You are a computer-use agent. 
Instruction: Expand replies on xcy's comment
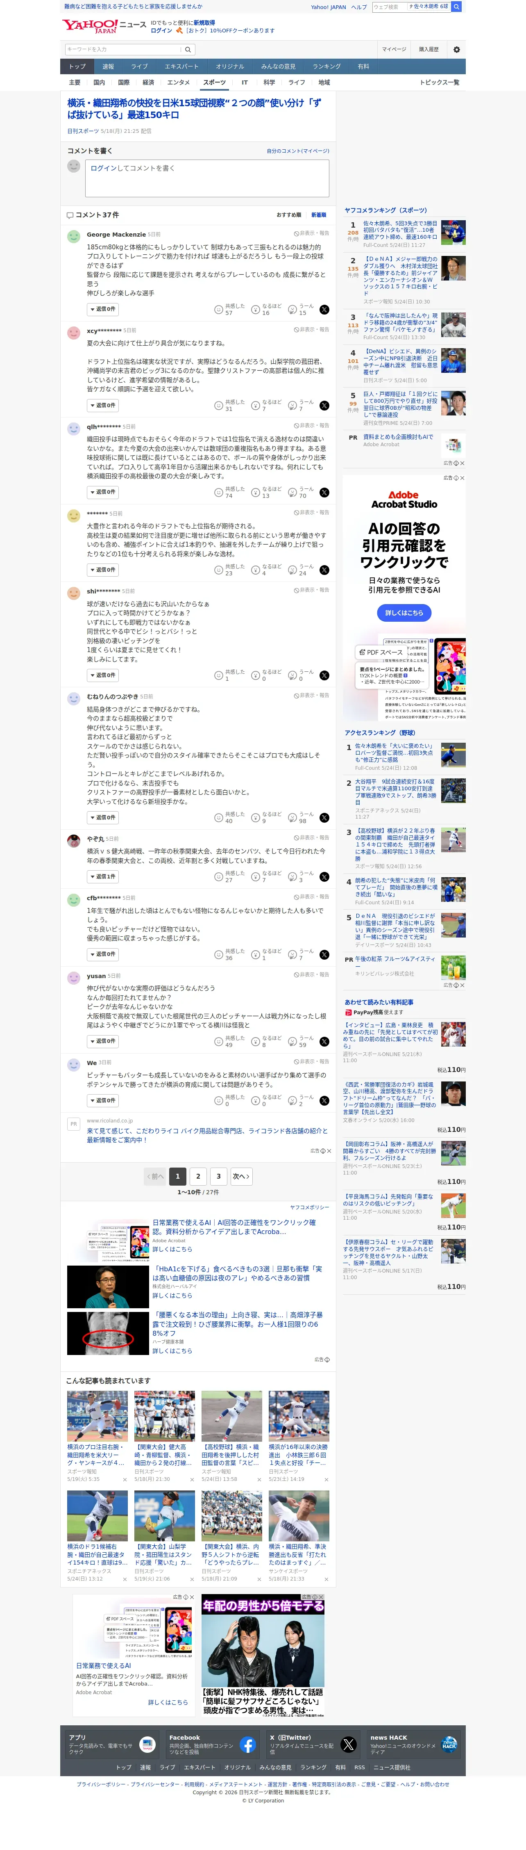click(x=102, y=406)
